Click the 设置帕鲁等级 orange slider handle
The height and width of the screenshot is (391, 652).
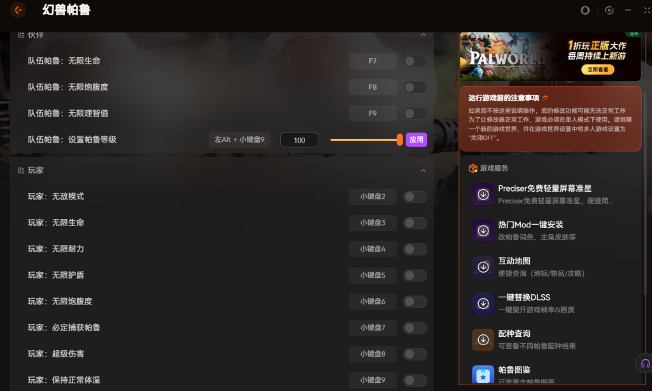[x=399, y=140]
